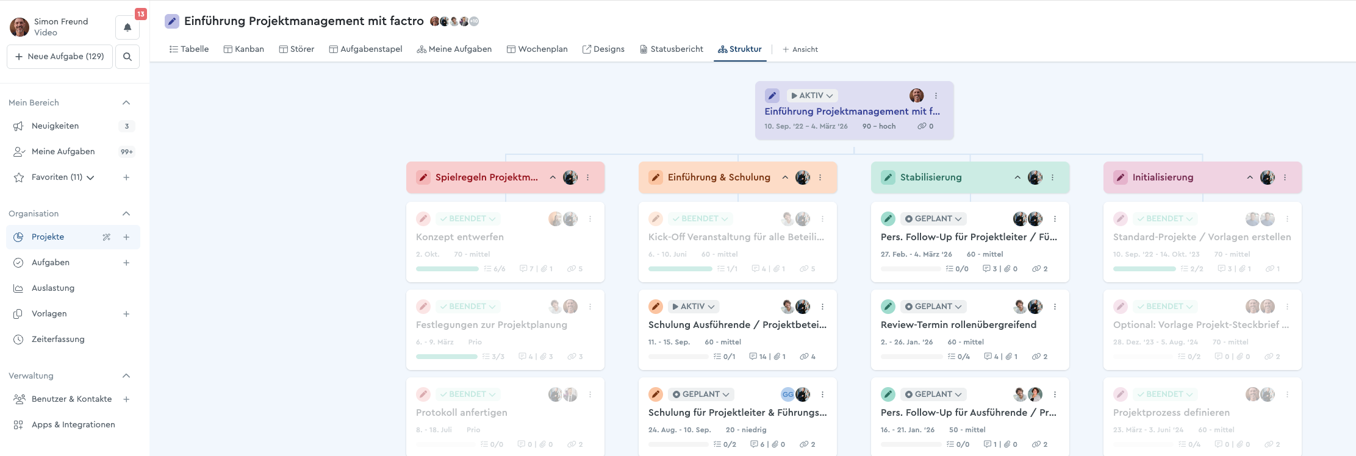Click progress bar on Konzept entwerfen card
The image size is (1356, 456).
click(x=447, y=269)
